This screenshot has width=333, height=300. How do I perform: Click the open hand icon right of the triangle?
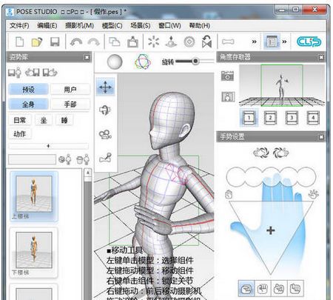(314, 194)
